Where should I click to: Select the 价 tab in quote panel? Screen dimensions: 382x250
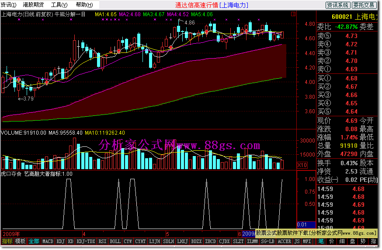[x=332, y=241]
